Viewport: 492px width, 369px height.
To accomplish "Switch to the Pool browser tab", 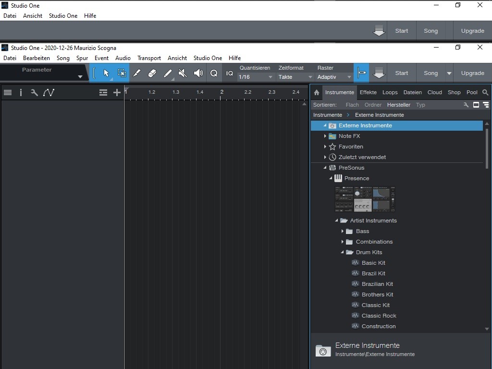I will tap(472, 92).
